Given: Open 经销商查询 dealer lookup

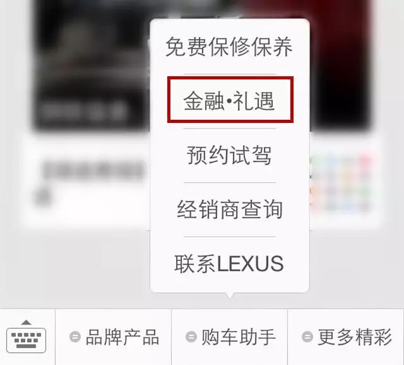Looking at the screenshot, I should tap(230, 209).
